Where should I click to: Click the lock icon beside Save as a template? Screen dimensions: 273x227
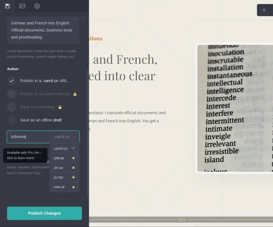click(x=60, y=107)
